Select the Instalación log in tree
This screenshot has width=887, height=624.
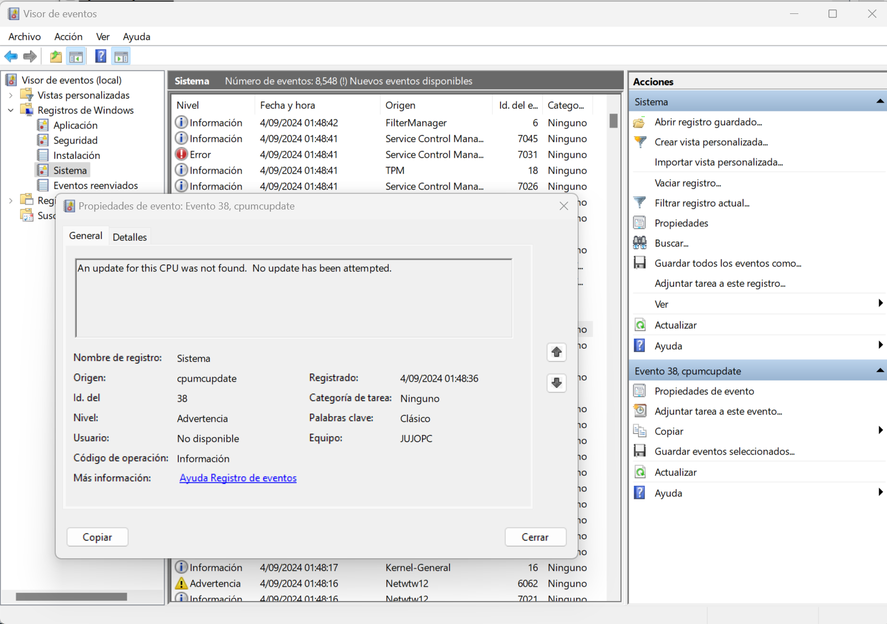pyautogui.click(x=76, y=155)
